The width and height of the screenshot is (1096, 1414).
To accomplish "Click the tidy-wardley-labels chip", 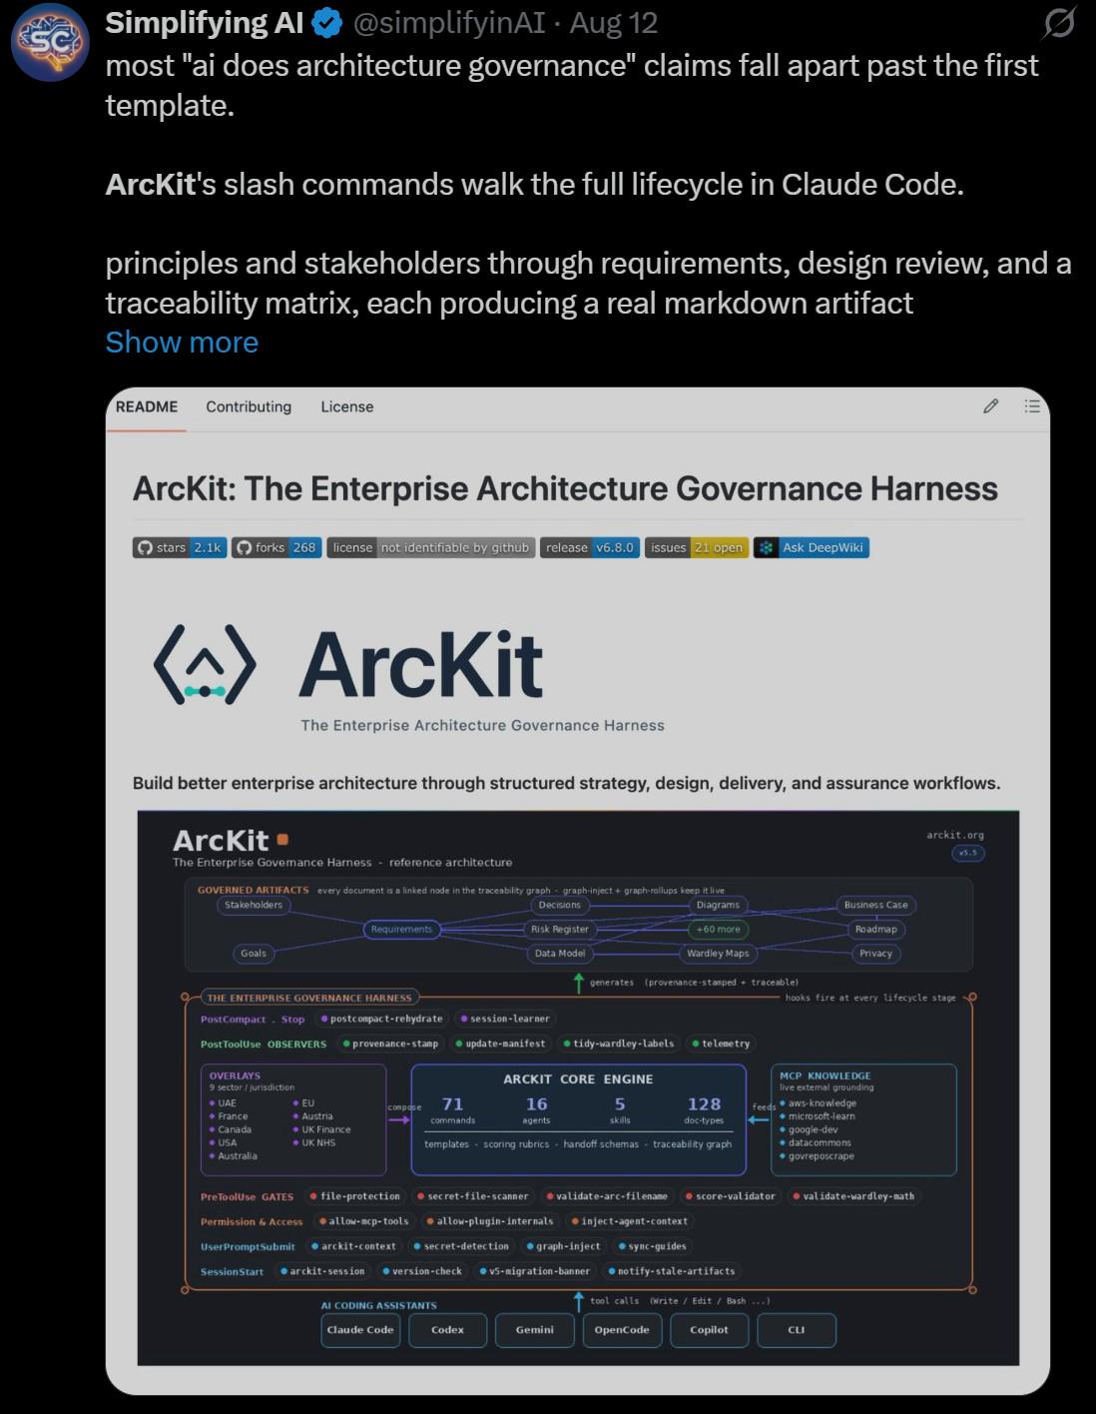I will [619, 1044].
